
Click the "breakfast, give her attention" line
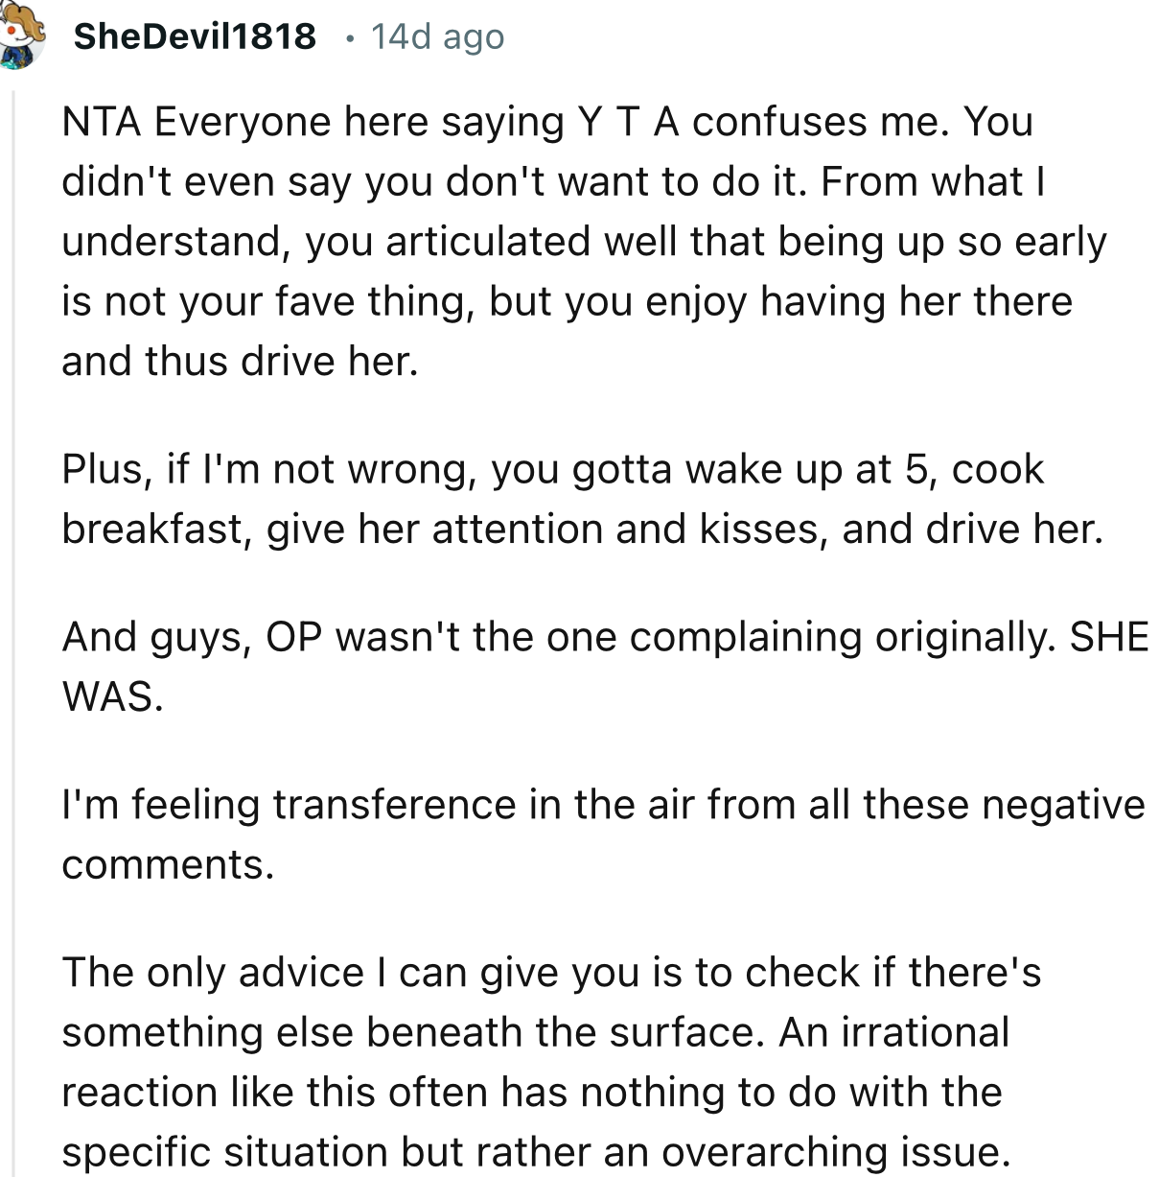[582, 530]
